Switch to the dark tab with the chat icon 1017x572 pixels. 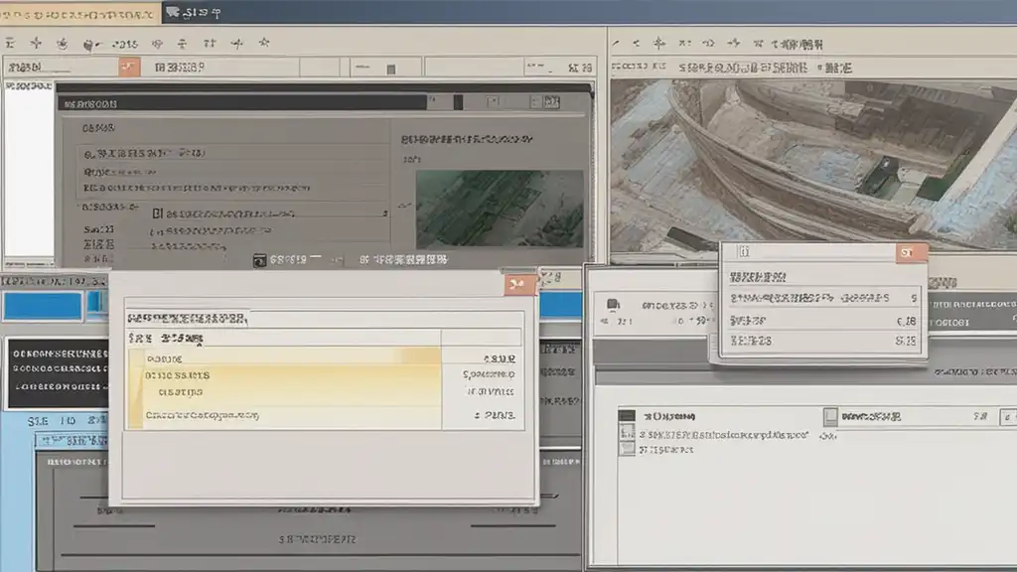[195, 12]
